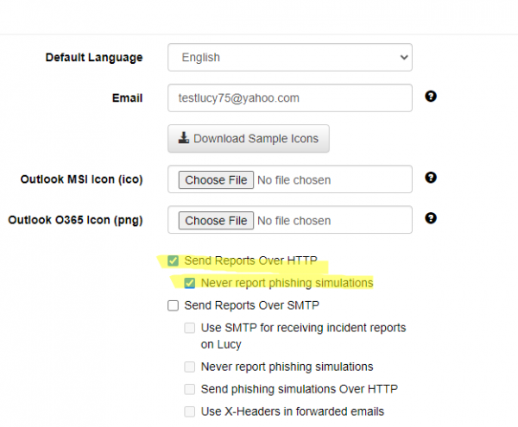Click Download Sample Icons button
This screenshot has width=518, height=427.
249,139
